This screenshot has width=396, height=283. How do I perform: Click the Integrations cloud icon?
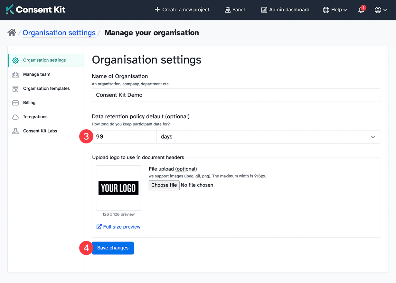(x=15, y=117)
